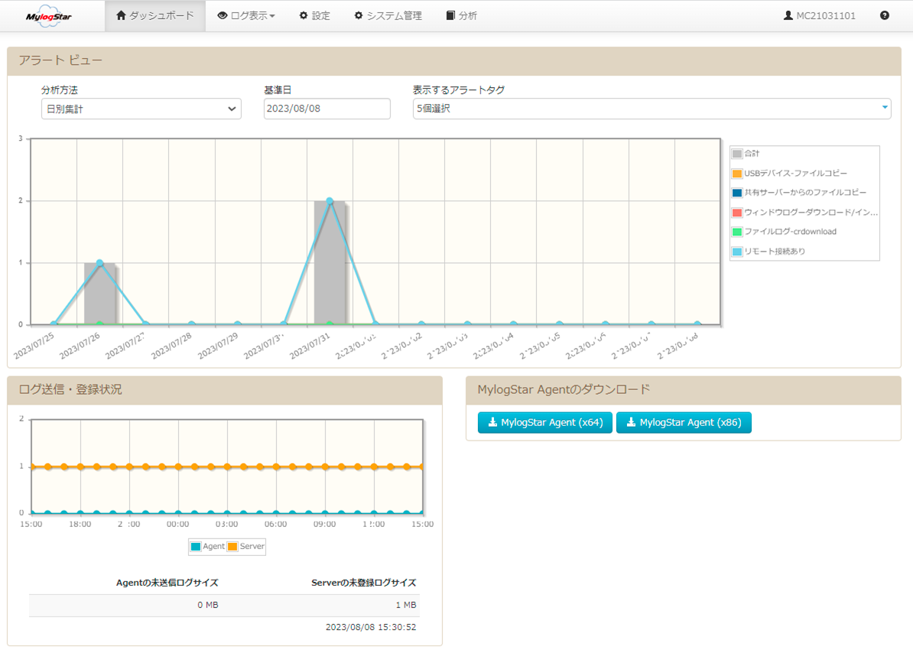Click the 2023/07/28 axis label
This screenshot has width=913, height=650.
[171, 346]
